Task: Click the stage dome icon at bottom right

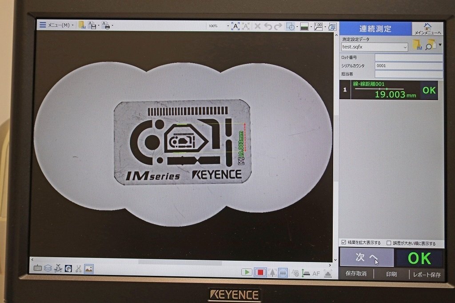Action: pyautogui.click(x=328, y=273)
